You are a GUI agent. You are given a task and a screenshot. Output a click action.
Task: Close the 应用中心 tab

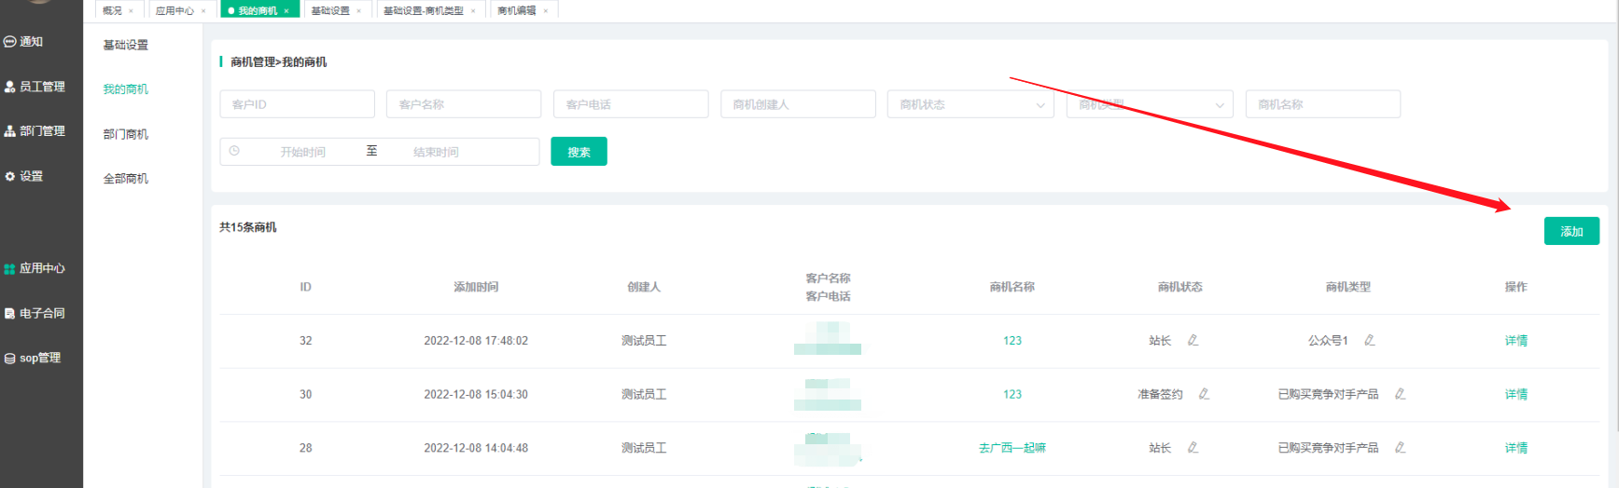coord(203,11)
